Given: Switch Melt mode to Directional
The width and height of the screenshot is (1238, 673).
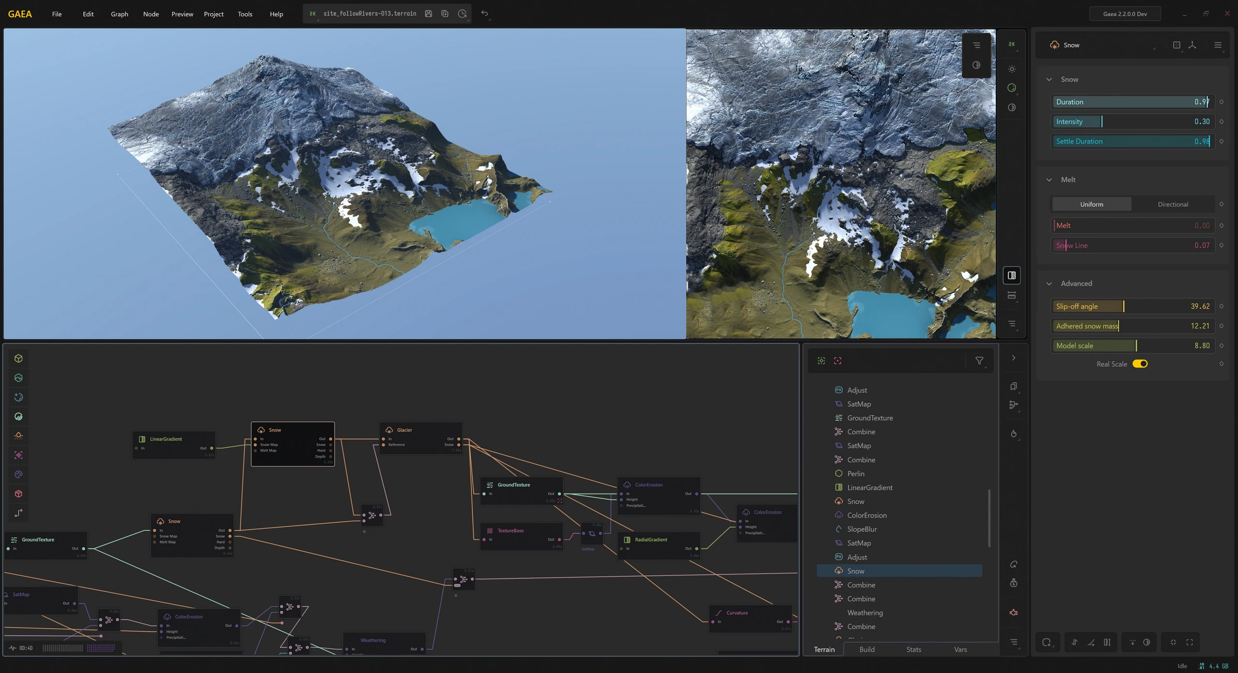Looking at the screenshot, I should [1173, 204].
